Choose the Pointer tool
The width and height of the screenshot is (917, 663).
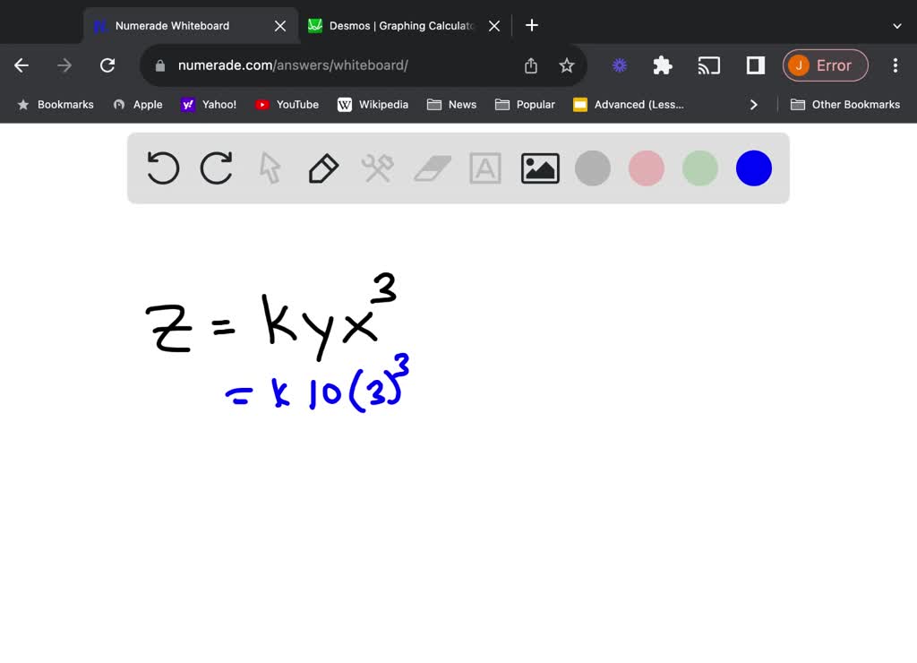pos(270,168)
